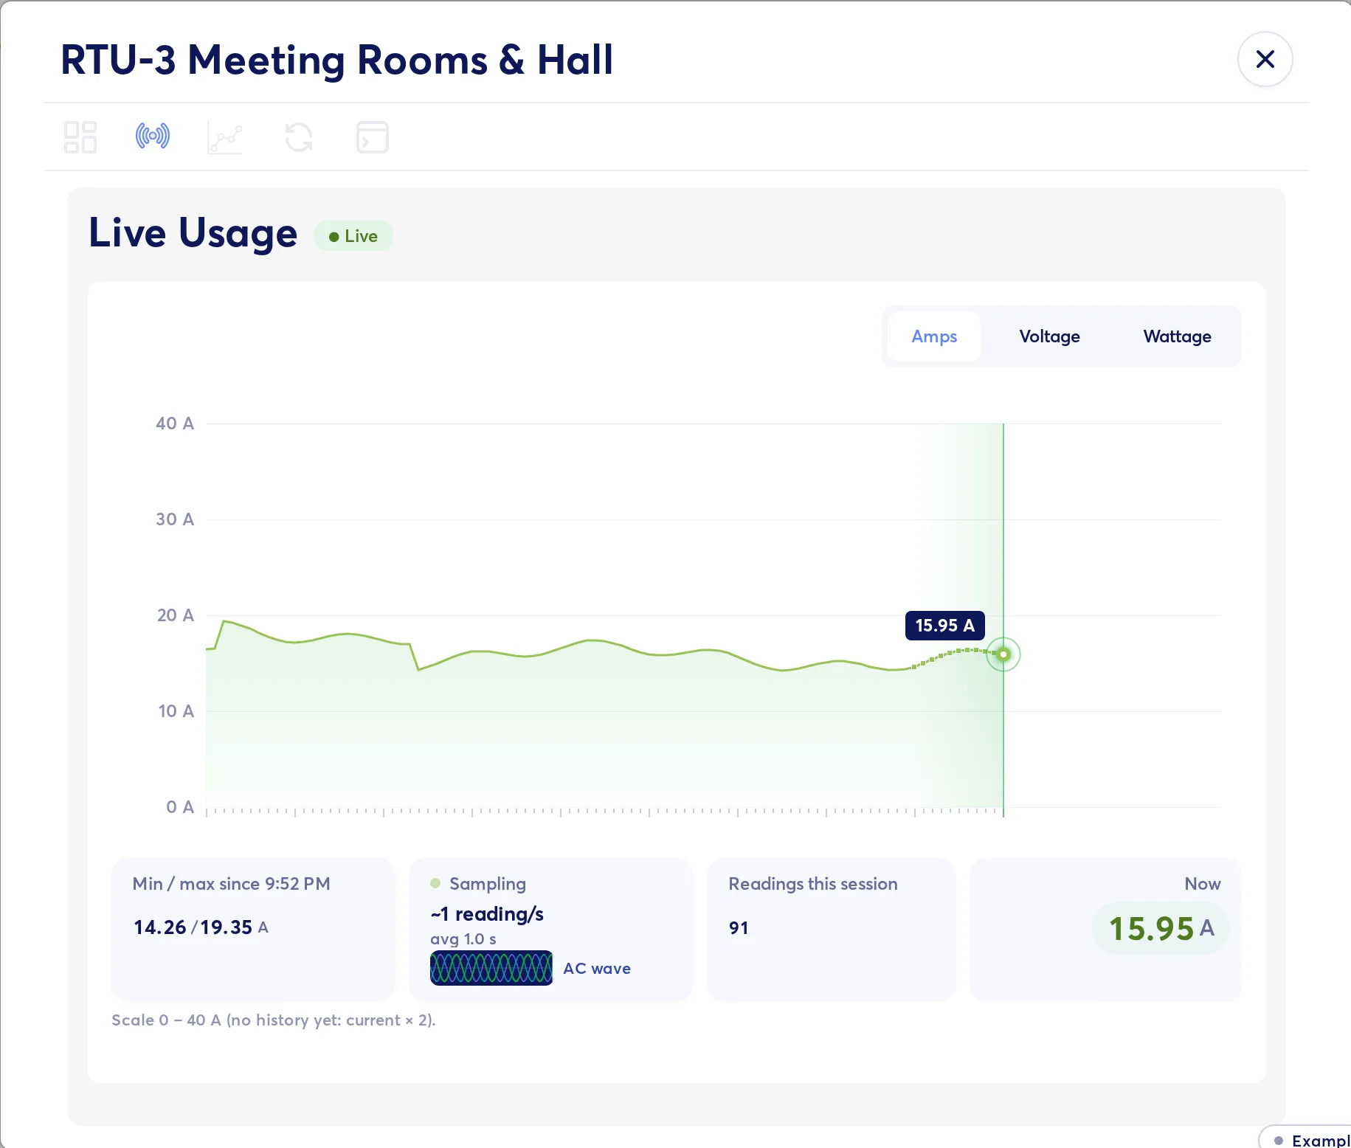Switch chart to Wattage tab
1351x1148 pixels.
coord(1177,336)
